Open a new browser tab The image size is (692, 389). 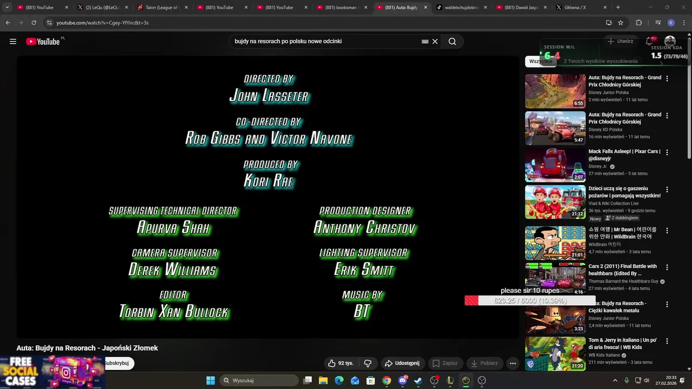point(618,8)
